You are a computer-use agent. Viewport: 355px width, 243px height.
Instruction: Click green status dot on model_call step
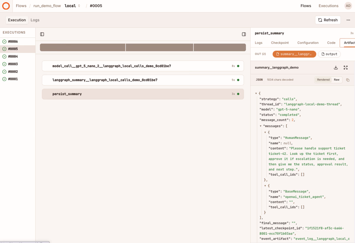click(x=238, y=66)
